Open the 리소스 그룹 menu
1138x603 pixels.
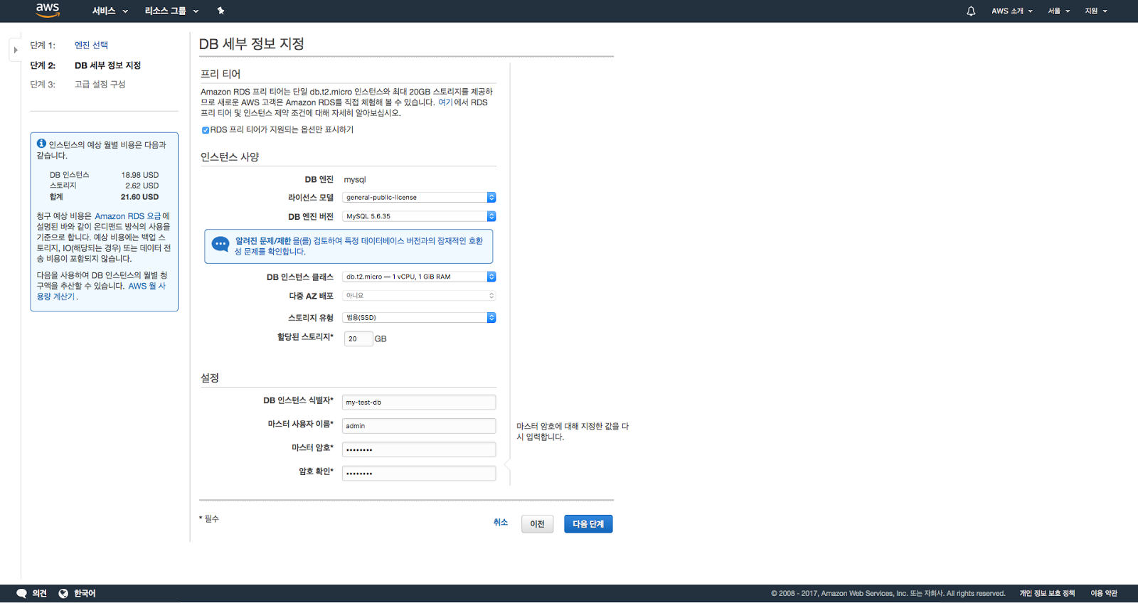tap(171, 11)
